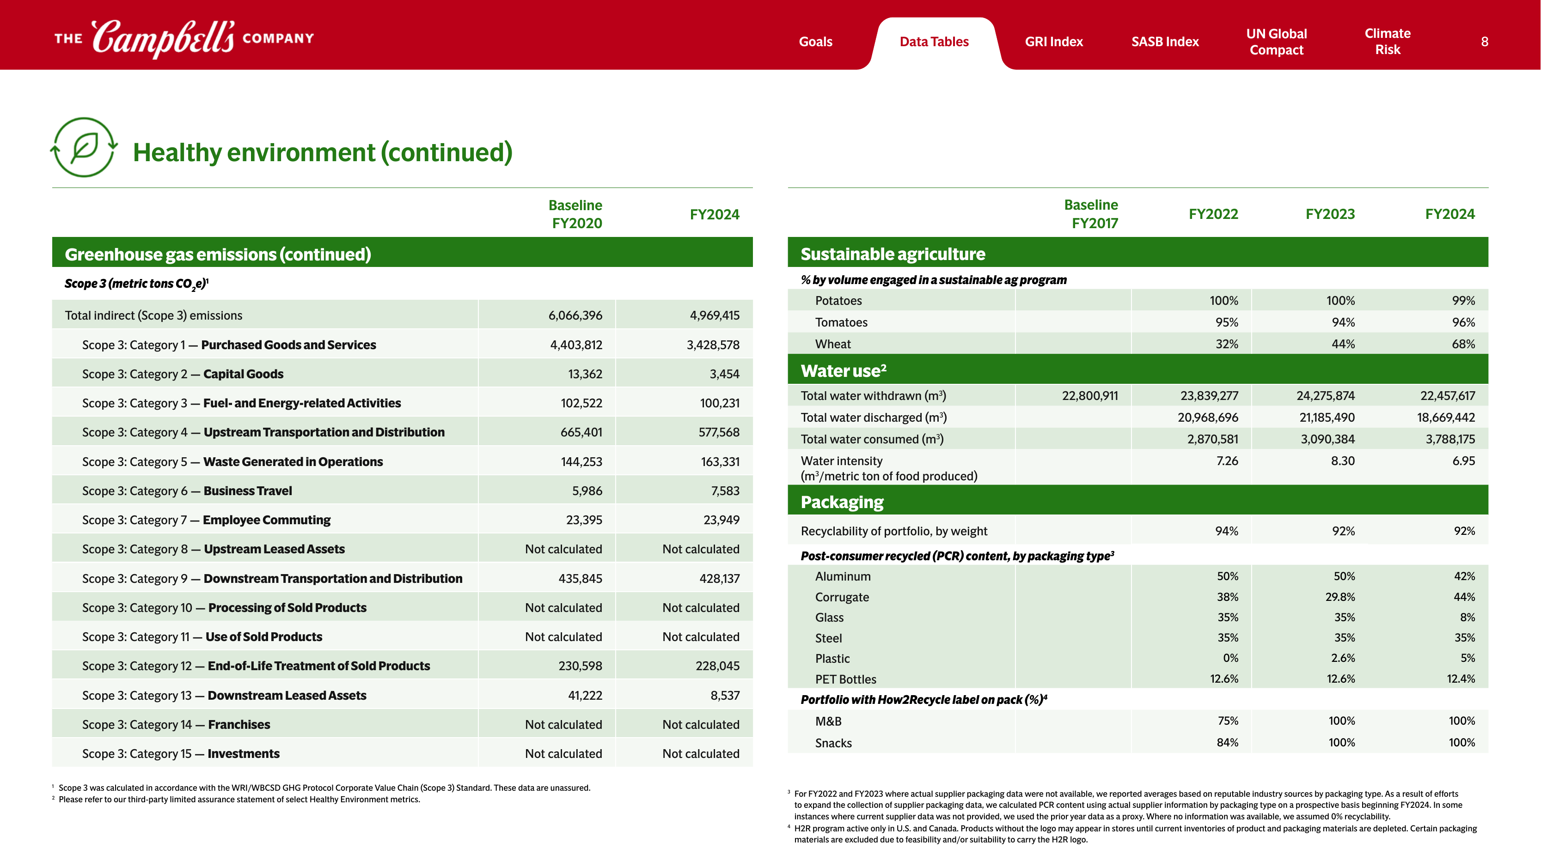Select Recyclability of portfolio, by weight
Image resolution: width=1541 pixels, height=866 pixels.
(894, 531)
